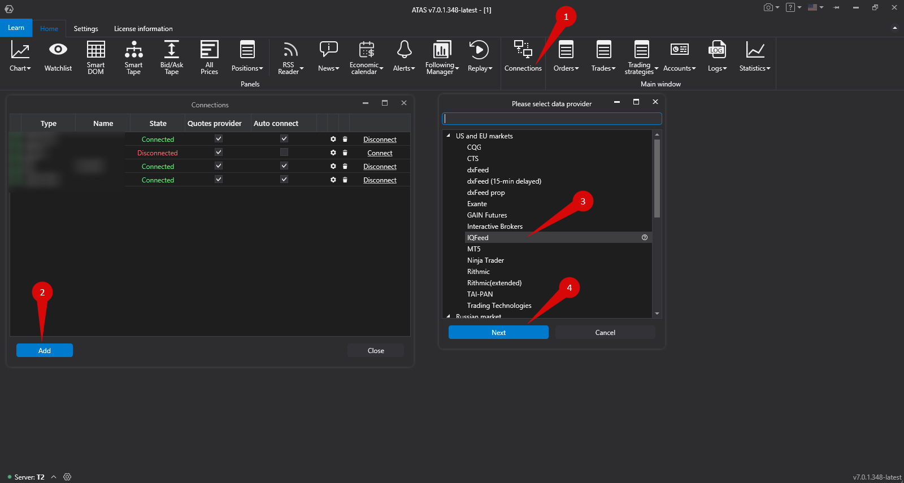The height and width of the screenshot is (483, 904).
Task: Collapse the US and EU markets group
Action: click(449, 136)
